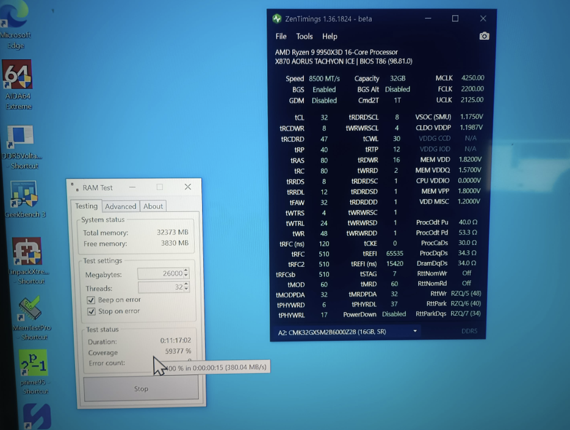Click the tRFC (ns) value 120
The height and width of the screenshot is (430, 570).
[324, 244]
